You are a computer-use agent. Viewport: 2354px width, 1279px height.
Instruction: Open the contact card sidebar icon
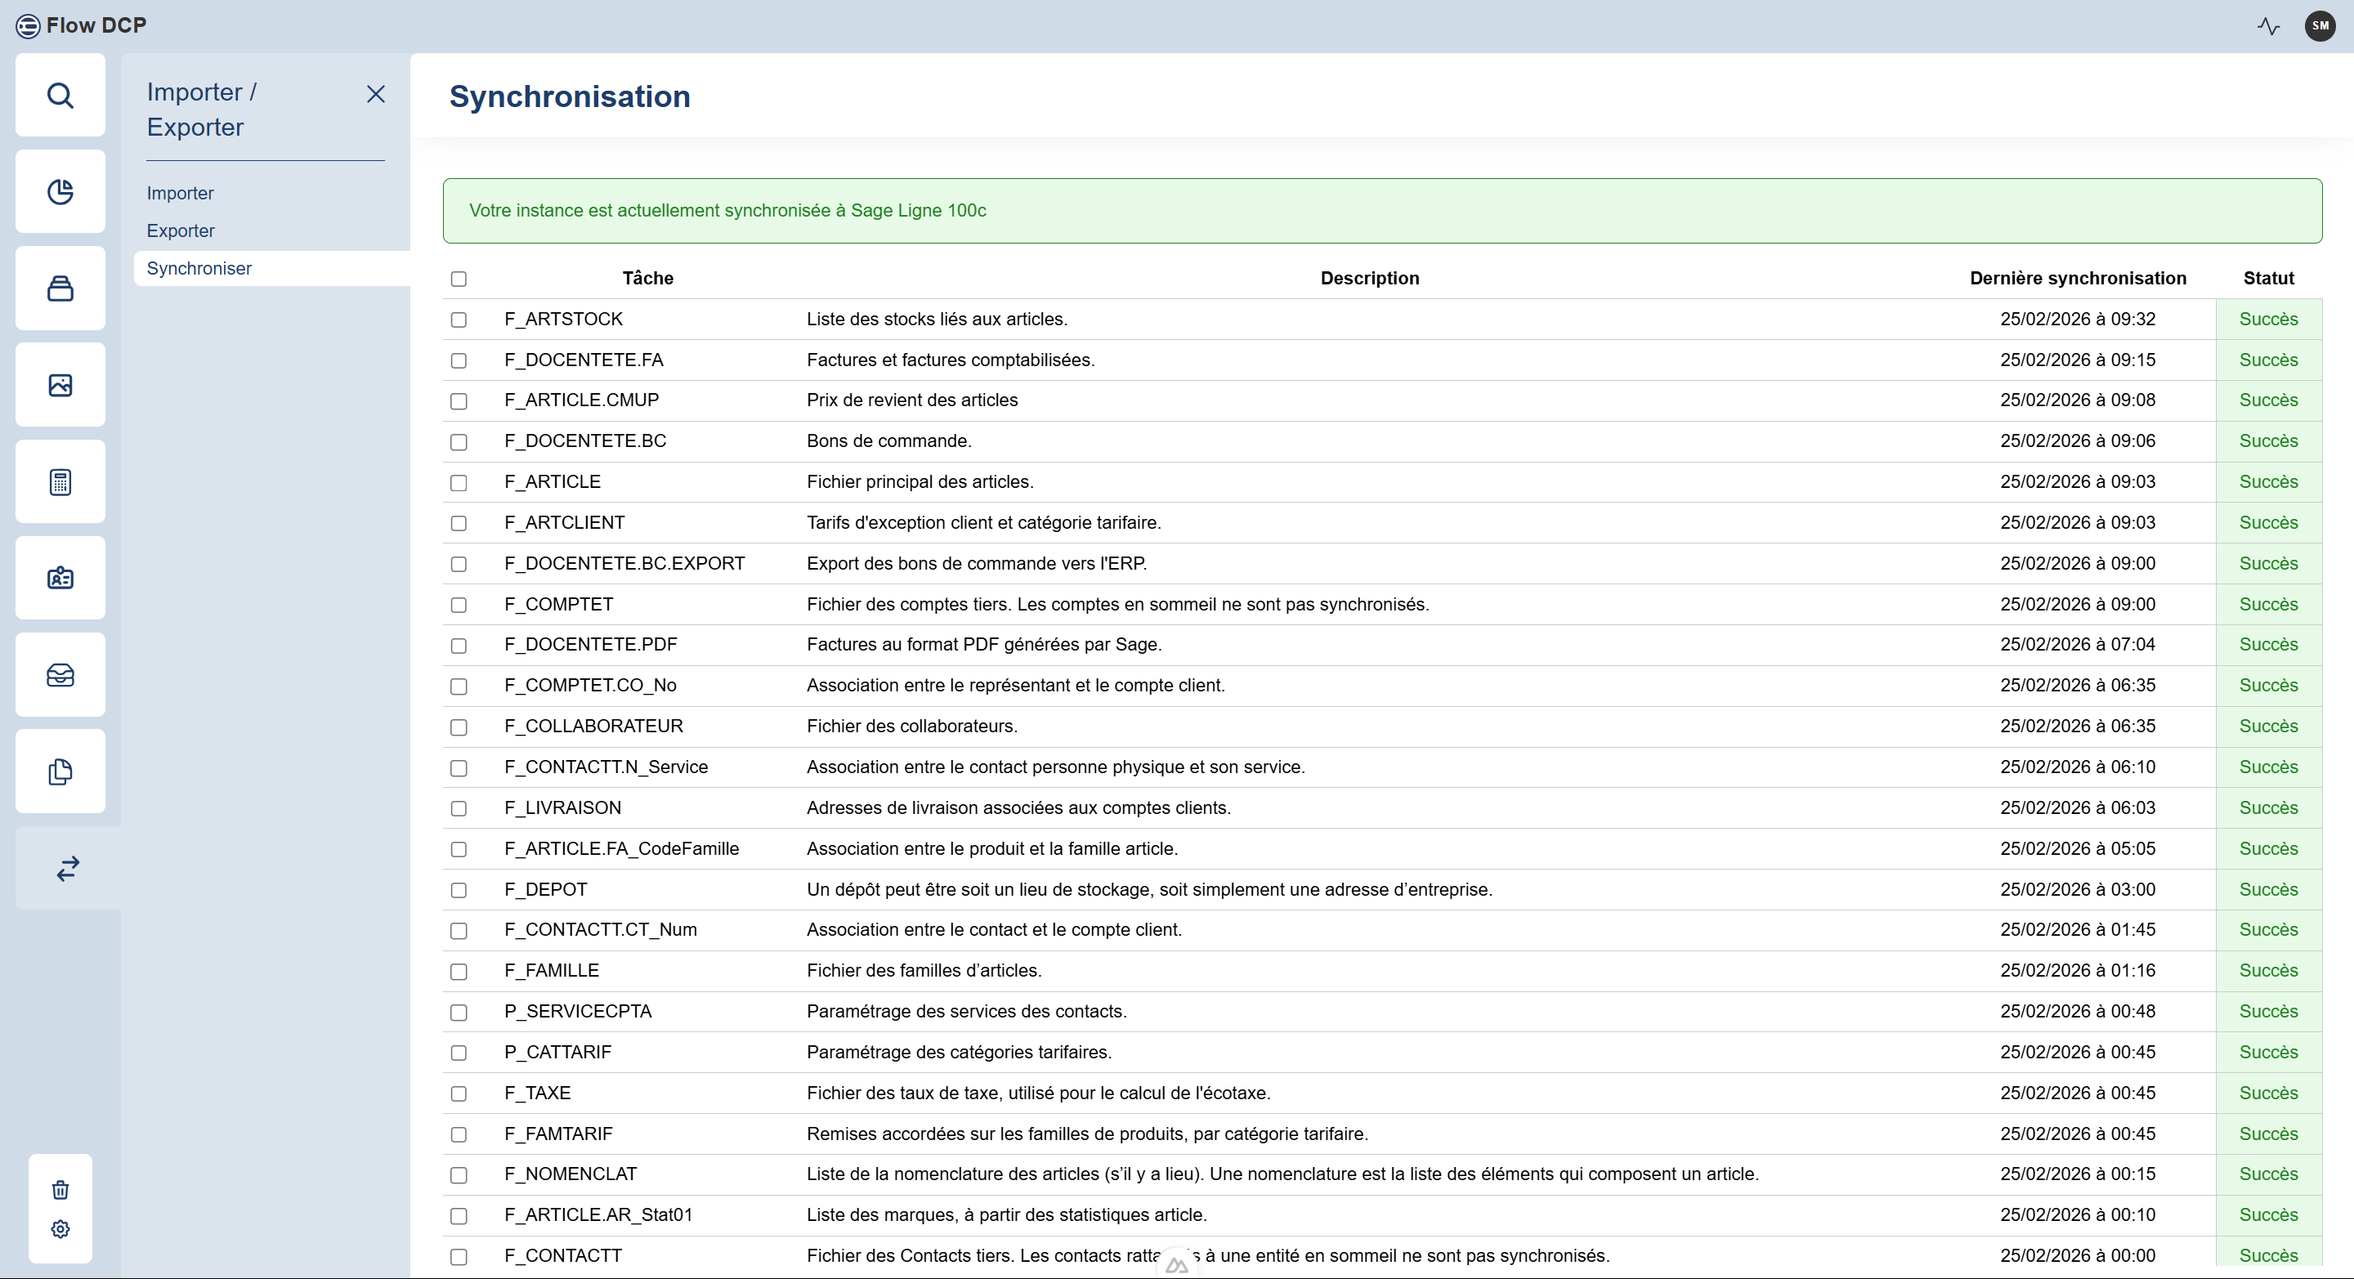click(x=60, y=579)
